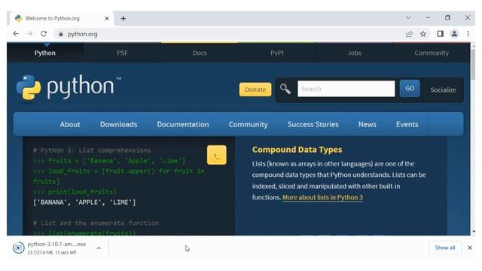Click the Python logo
This screenshot has width=482, height=271.
(x=69, y=87)
